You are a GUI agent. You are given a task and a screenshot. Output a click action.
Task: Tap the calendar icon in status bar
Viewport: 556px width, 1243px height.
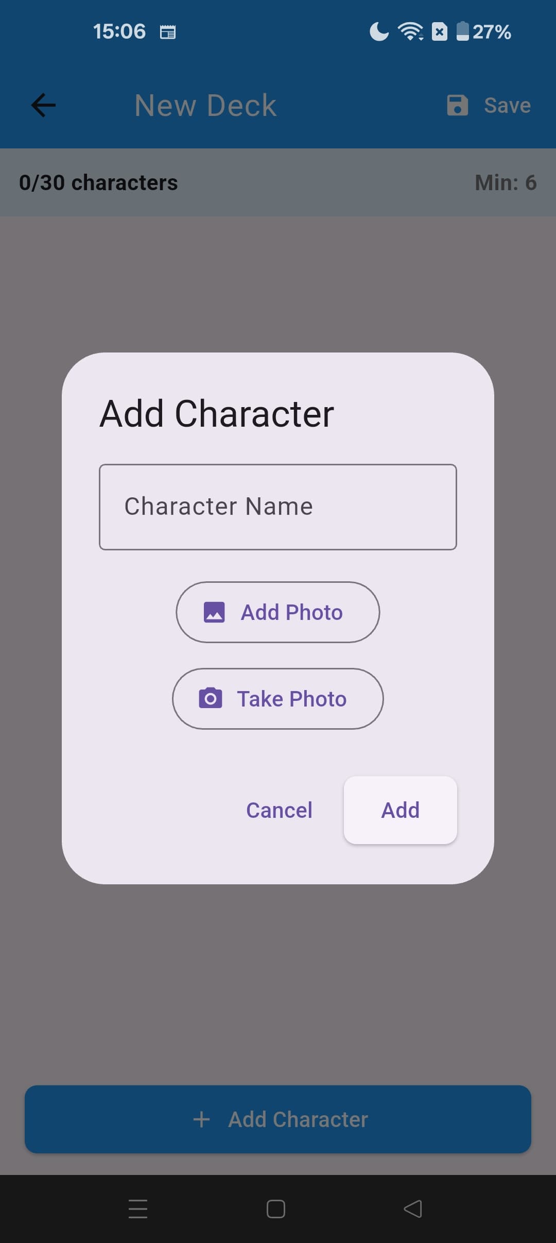tap(168, 32)
